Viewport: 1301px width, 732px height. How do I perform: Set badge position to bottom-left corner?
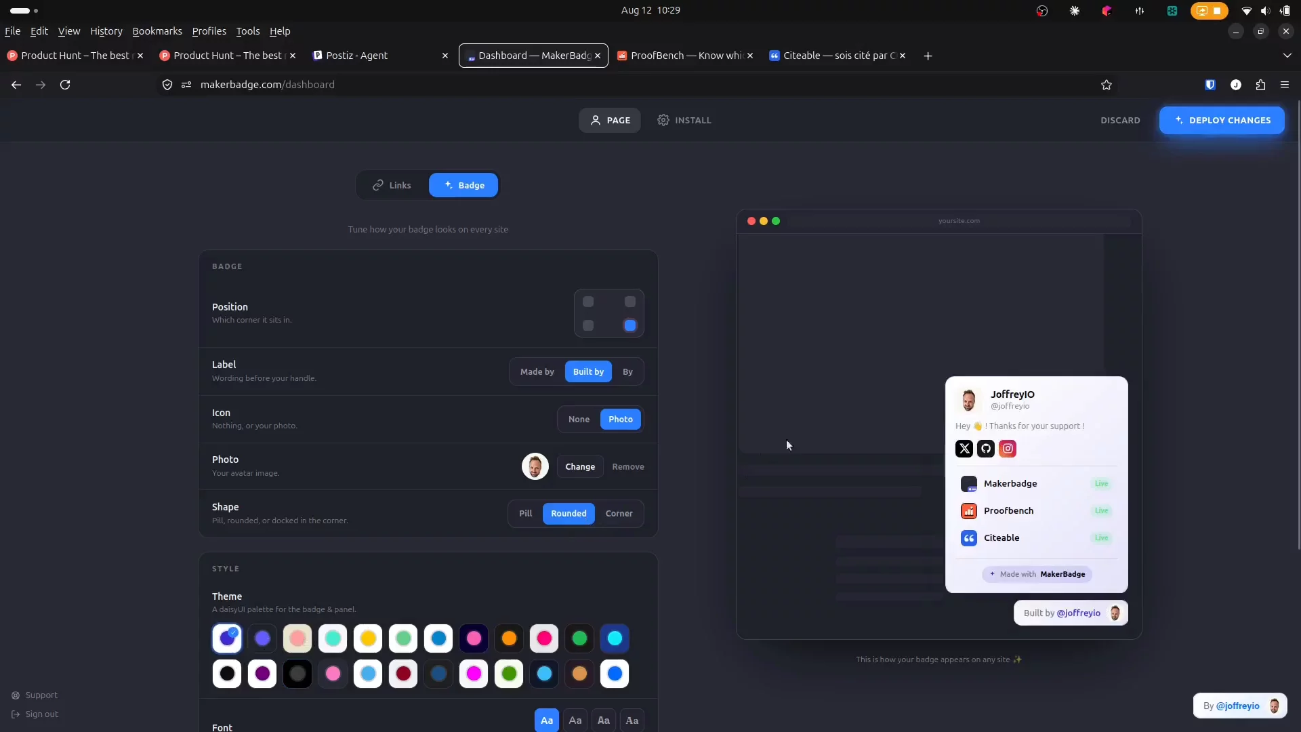click(588, 326)
